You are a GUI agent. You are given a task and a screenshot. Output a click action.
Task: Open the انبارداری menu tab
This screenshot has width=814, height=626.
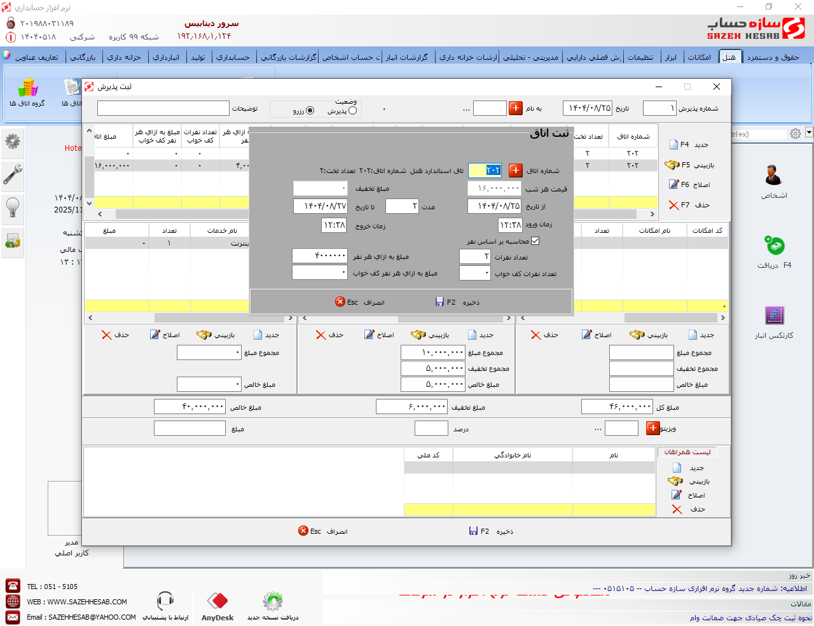[x=166, y=57]
